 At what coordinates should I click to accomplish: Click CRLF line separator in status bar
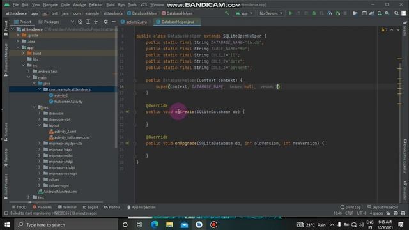[349, 213]
